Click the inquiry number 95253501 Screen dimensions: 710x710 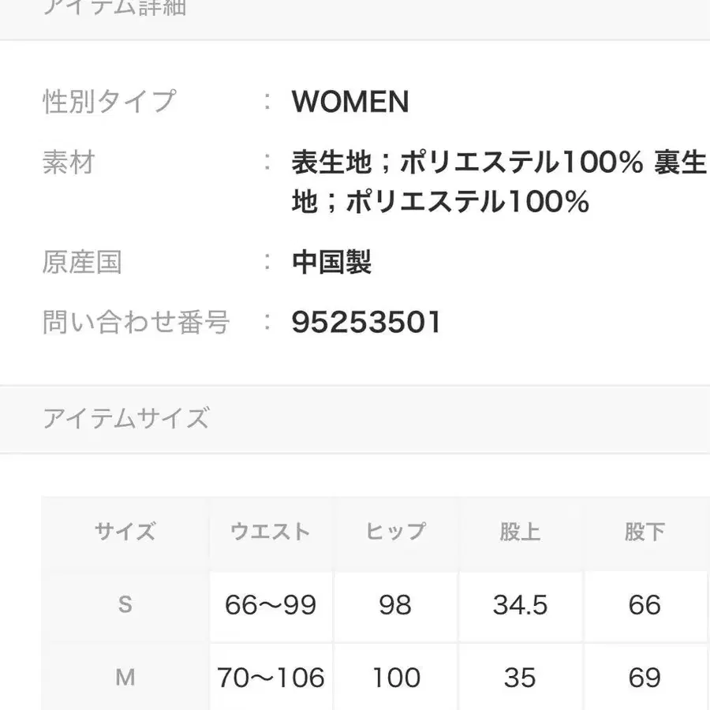[x=366, y=322]
